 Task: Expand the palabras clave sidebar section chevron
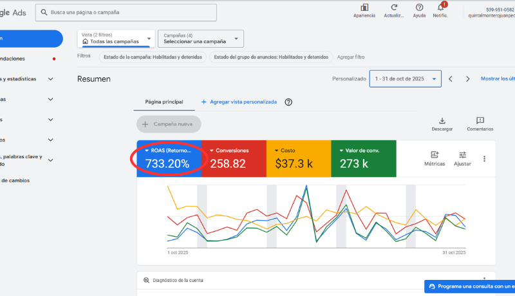[51, 160]
